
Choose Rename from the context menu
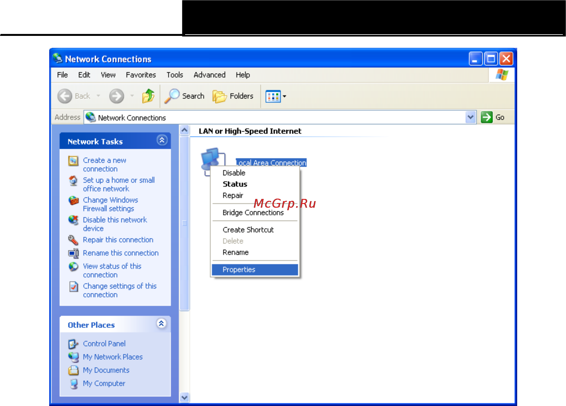tap(255, 252)
